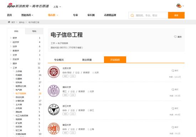
Task: Click the magnifier icon in the search box
Action: click(132, 15)
